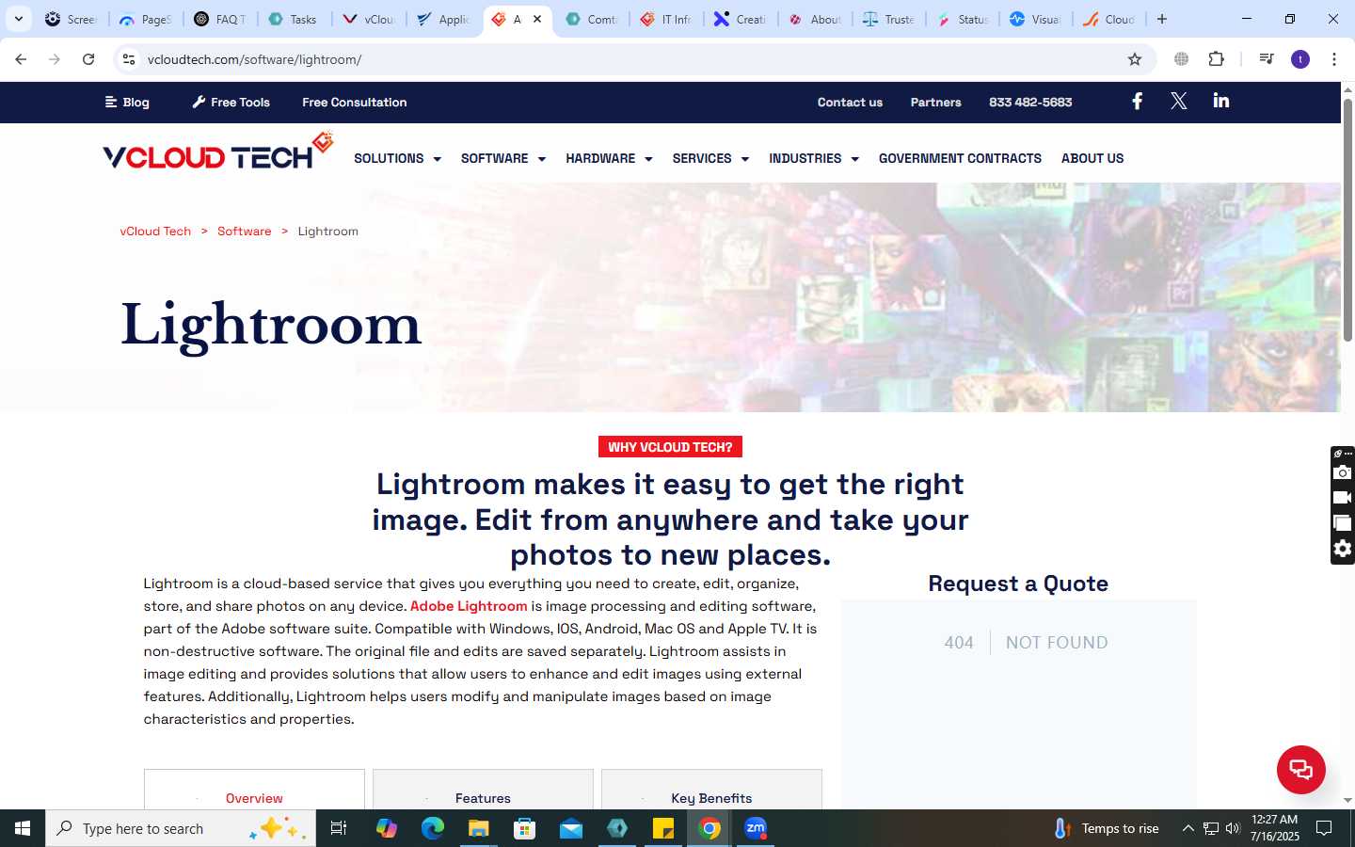Open the browser extensions puzzle icon
Viewport: 1355px width, 847px height.
(1216, 59)
